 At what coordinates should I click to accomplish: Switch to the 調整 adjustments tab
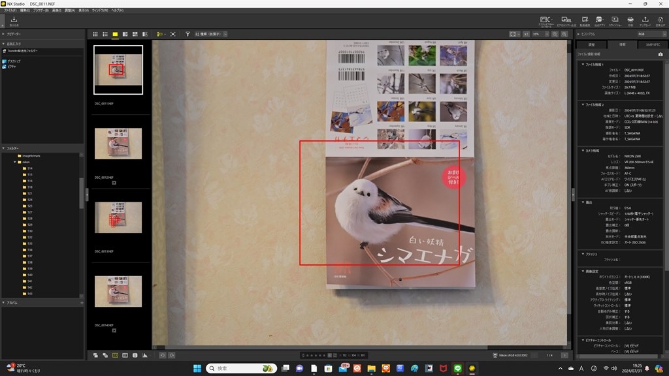591,44
